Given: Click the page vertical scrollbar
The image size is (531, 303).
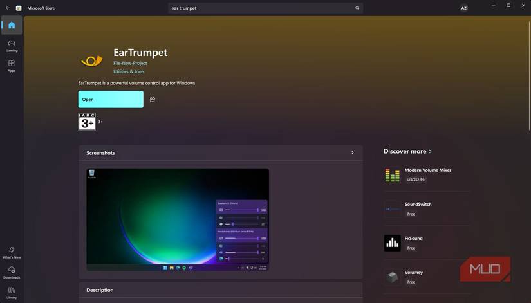Looking at the screenshot, I should coord(529,76).
